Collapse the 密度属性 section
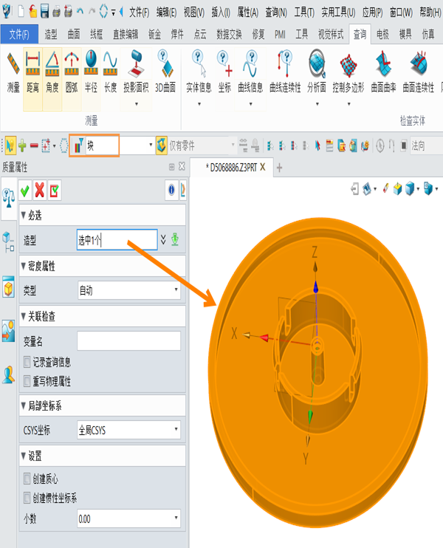This screenshot has width=443, height=548. (x=24, y=267)
